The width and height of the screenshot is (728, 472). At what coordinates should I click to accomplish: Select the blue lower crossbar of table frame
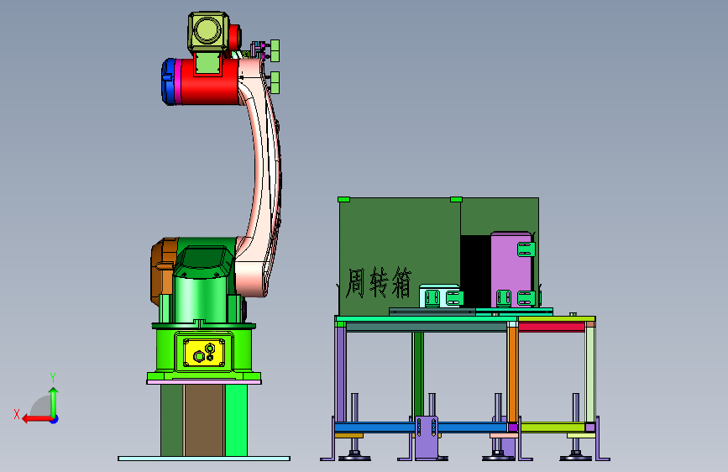tap(420, 427)
